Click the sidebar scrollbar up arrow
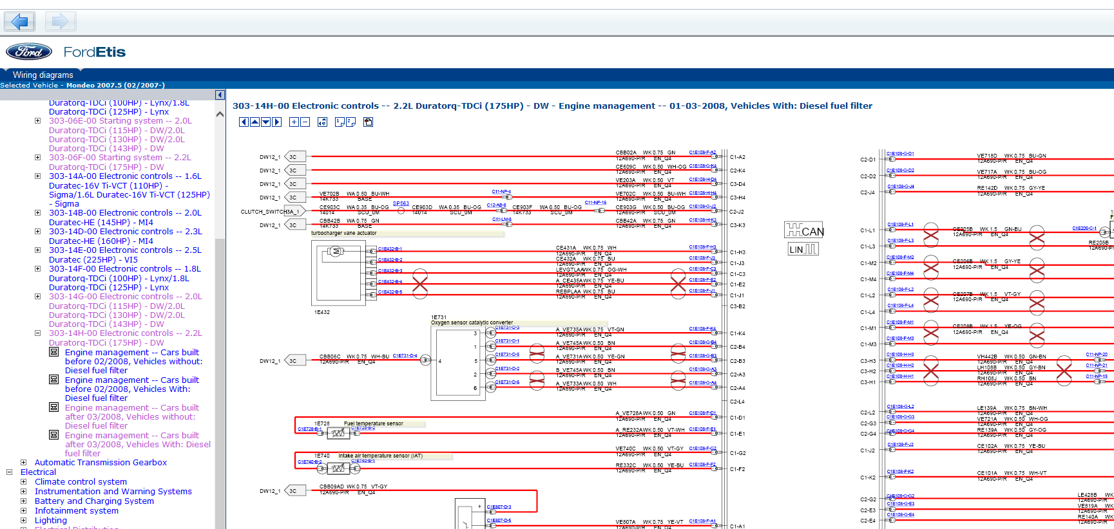The height and width of the screenshot is (529, 1114). click(x=220, y=115)
